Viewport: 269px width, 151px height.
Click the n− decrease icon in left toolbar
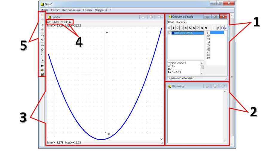click(x=42, y=55)
